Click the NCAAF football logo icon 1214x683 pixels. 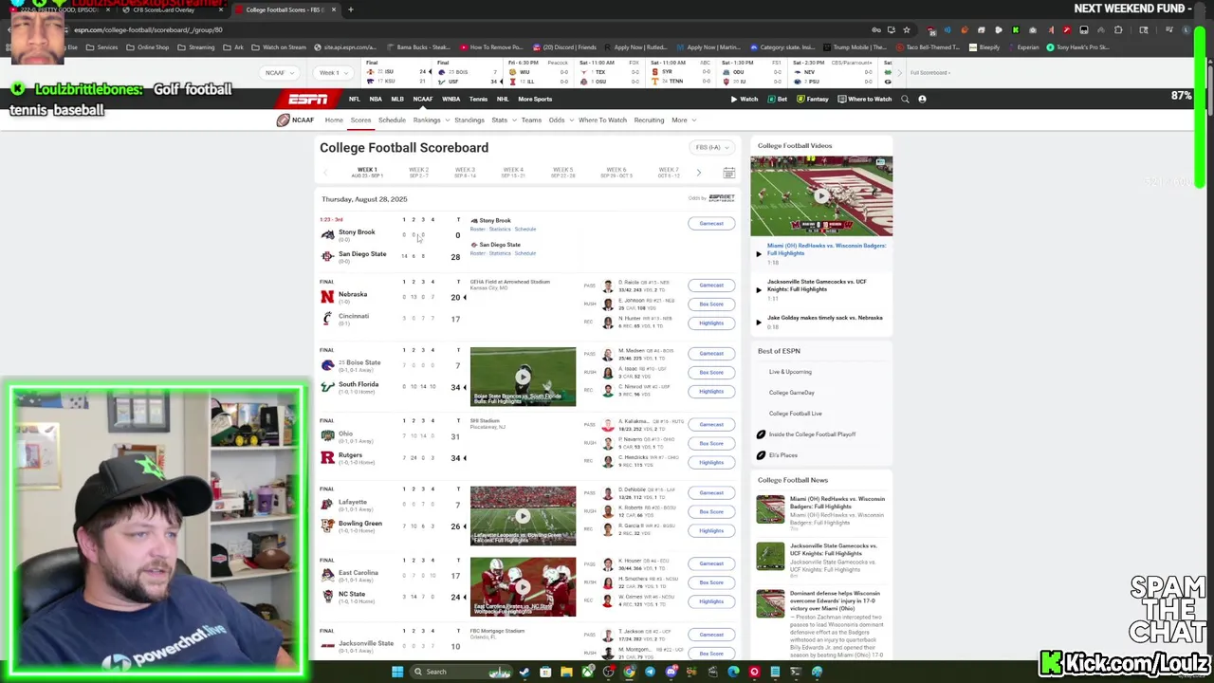pos(283,120)
